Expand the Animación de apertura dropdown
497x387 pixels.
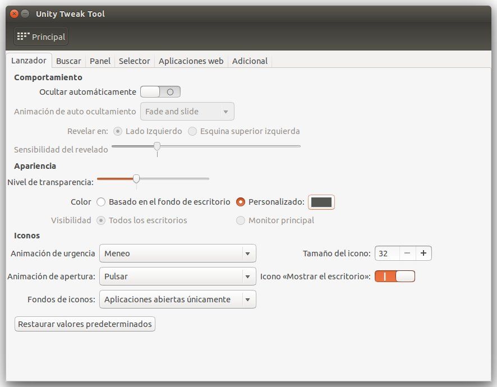(177, 277)
